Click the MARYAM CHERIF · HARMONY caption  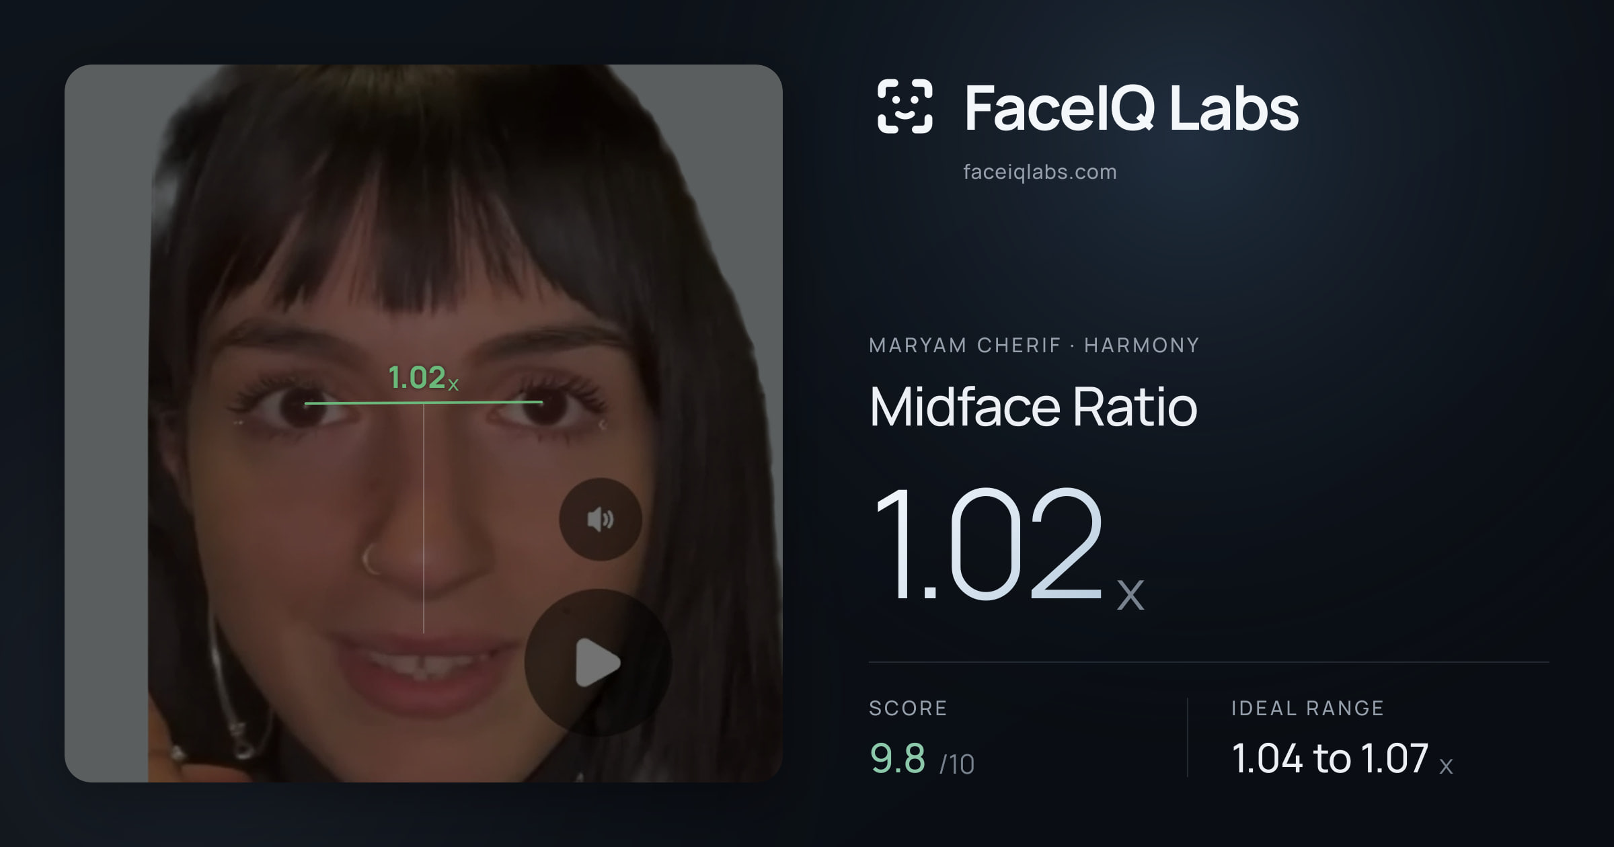[x=1034, y=346]
